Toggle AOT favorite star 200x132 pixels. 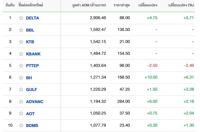point(21,114)
